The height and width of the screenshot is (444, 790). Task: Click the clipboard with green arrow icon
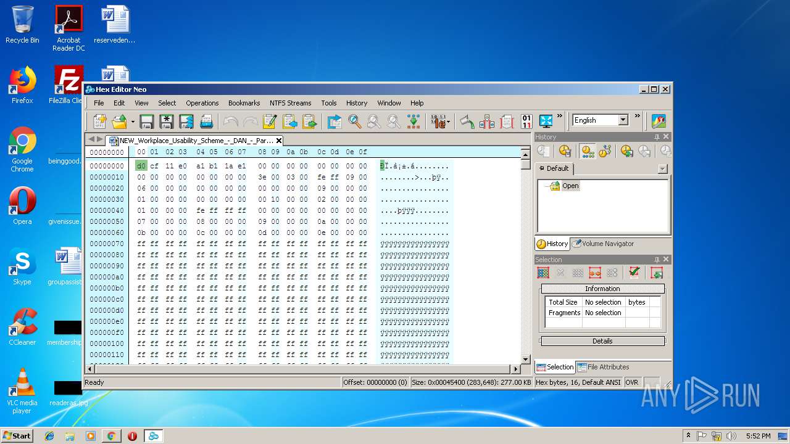click(309, 121)
